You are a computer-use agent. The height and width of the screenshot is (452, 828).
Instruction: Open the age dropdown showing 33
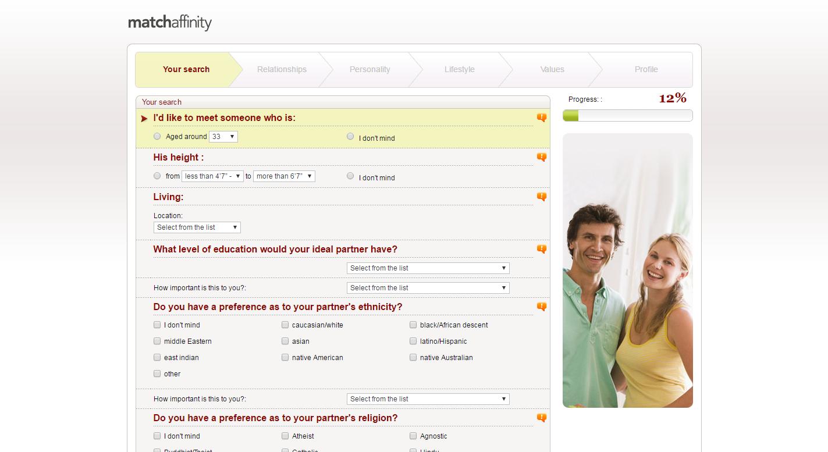pyautogui.click(x=223, y=137)
